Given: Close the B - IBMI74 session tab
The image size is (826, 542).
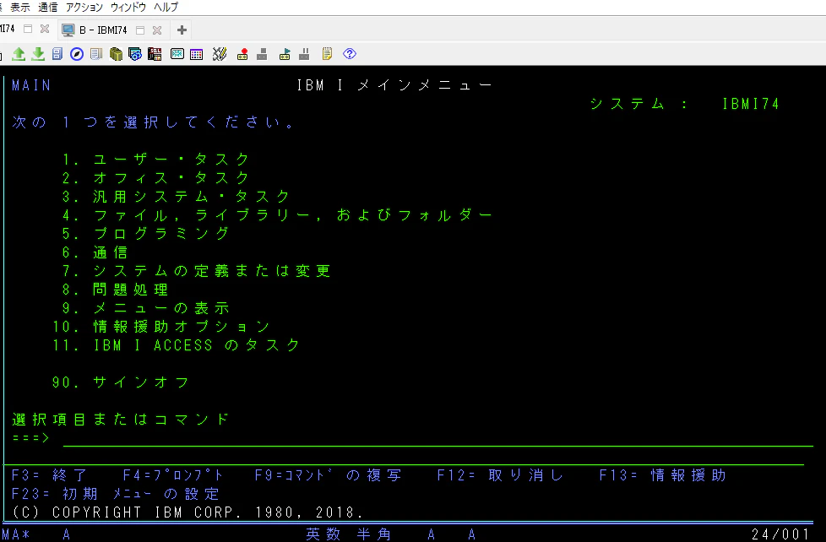Looking at the screenshot, I should [157, 30].
